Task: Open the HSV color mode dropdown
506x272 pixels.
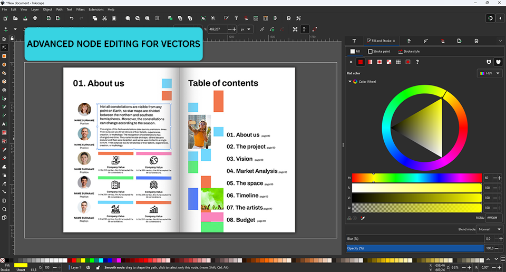Action: tap(490, 73)
